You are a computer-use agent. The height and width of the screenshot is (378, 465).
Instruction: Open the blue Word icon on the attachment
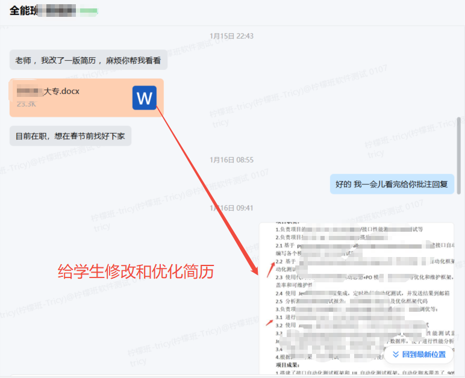coord(145,98)
